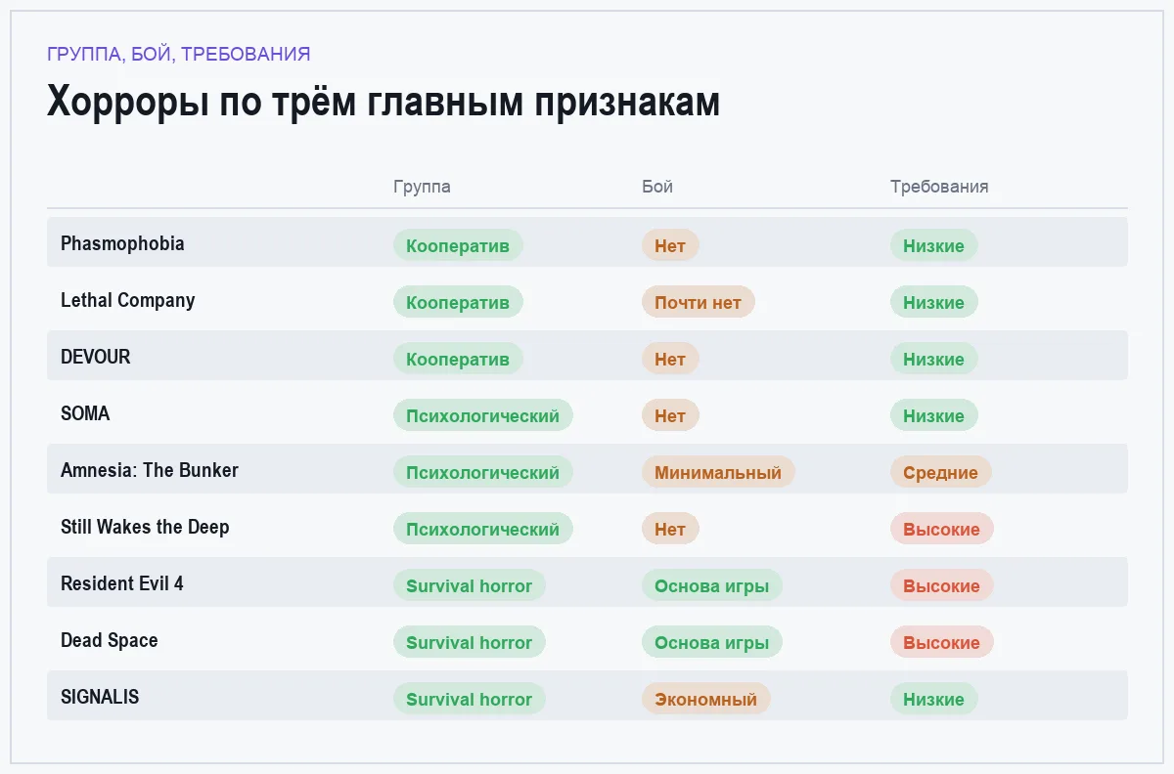Click Survival horror tag for Dead Space
The width and height of the screenshot is (1174, 774).
[x=470, y=642]
